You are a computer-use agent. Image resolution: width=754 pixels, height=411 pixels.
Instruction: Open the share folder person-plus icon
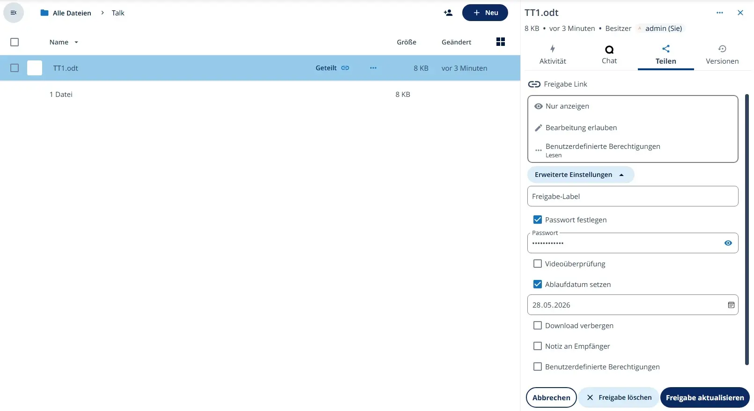coord(448,13)
